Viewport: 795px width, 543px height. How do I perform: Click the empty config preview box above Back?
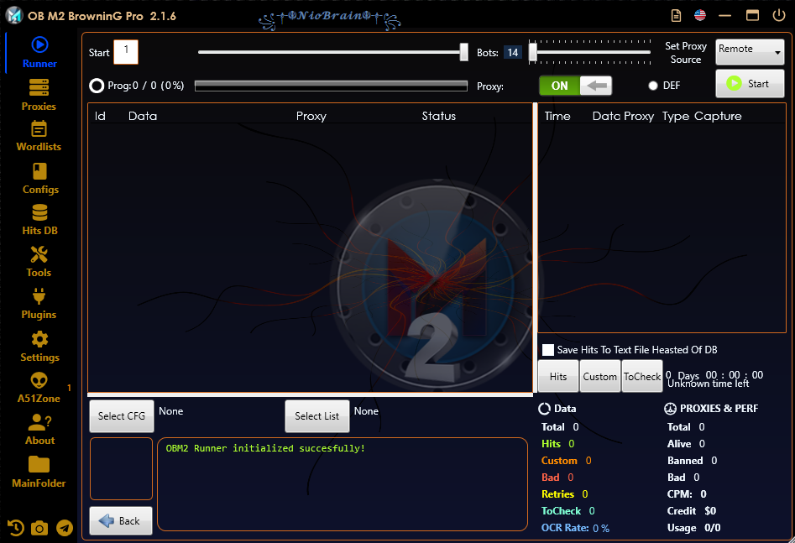point(121,469)
